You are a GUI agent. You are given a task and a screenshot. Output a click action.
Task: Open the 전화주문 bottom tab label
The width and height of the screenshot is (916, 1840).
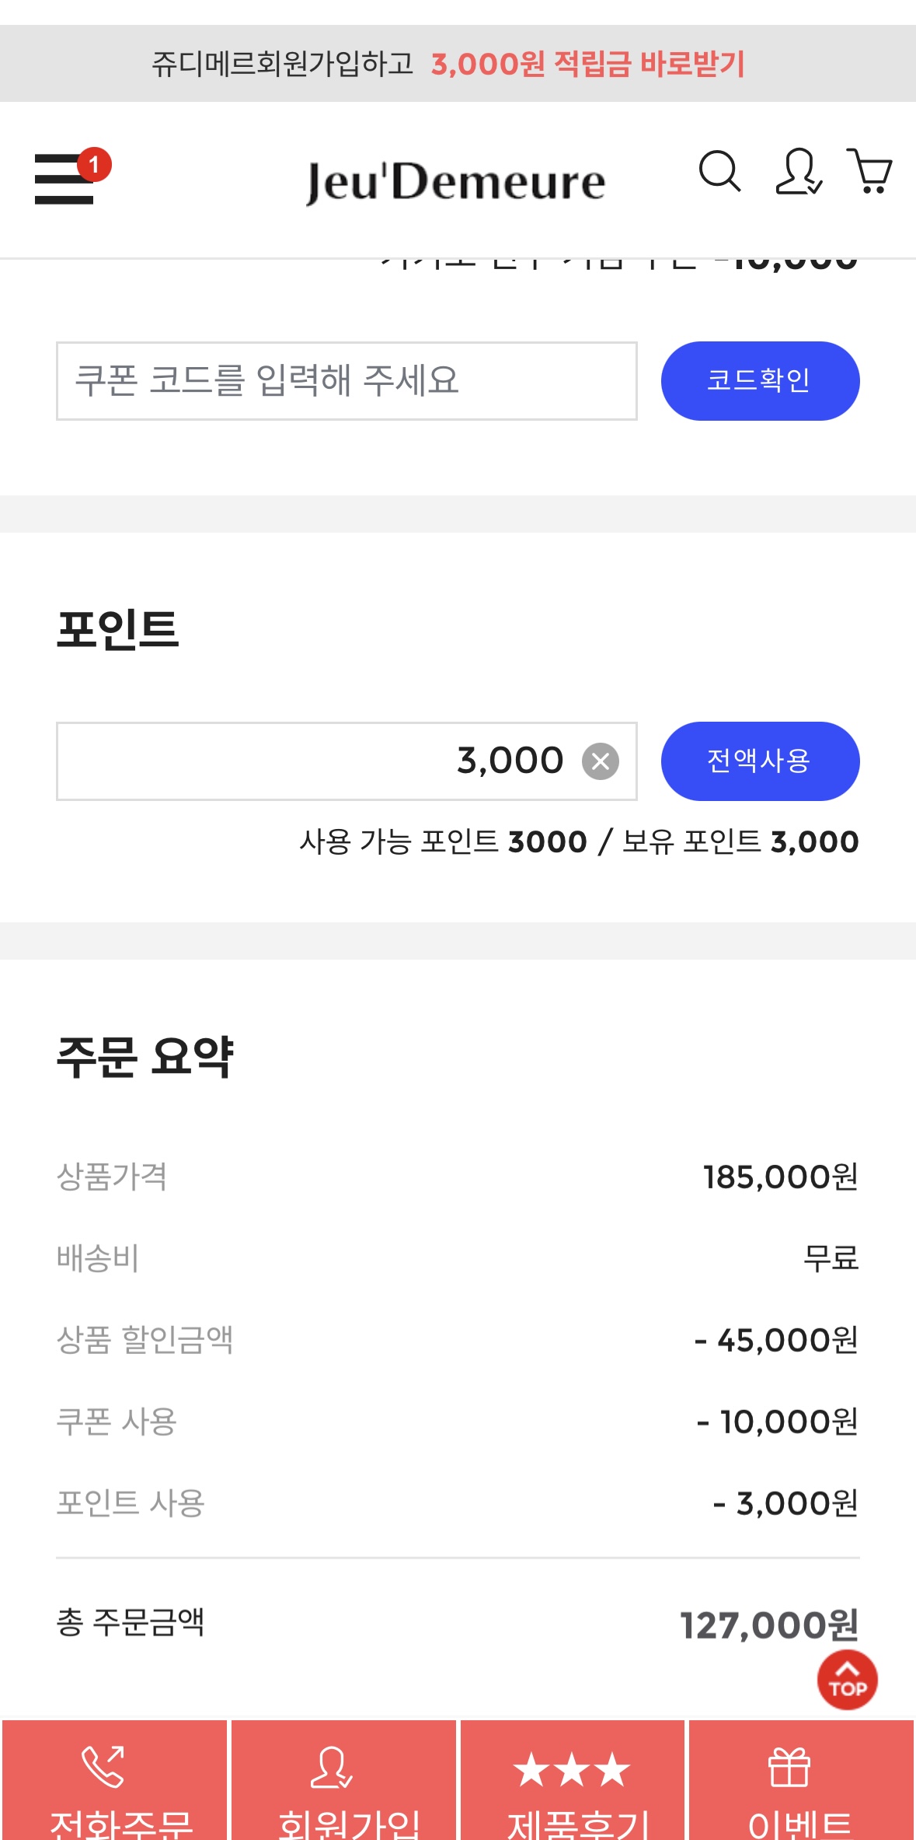point(120,1824)
